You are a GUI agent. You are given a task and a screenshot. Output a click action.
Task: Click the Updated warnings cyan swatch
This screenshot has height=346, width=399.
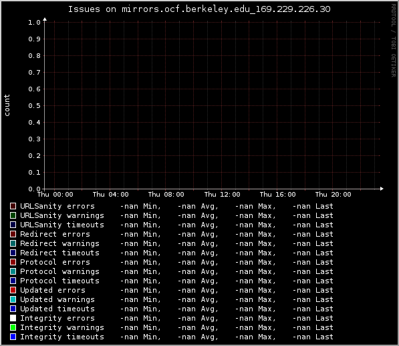[x=13, y=299]
